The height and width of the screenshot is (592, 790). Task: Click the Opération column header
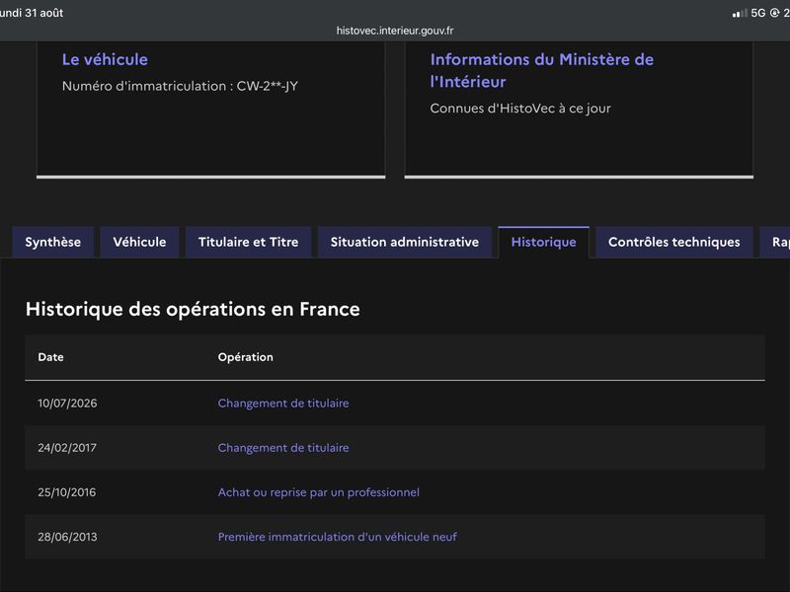[245, 357]
